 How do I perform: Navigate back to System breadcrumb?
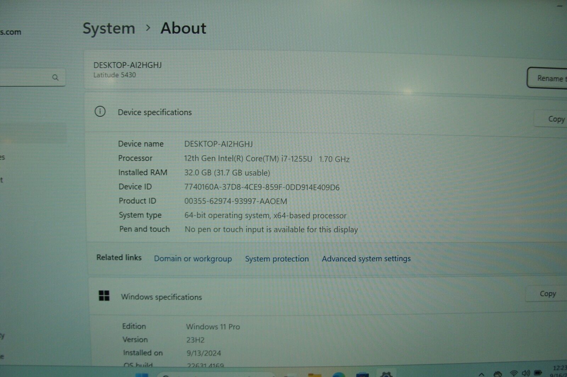(x=109, y=28)
